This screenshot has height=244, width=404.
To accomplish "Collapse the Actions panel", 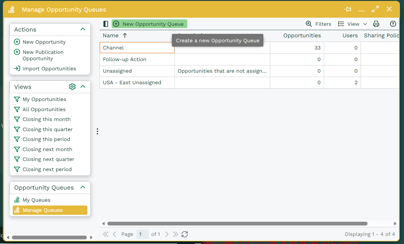I will pyautogui.click(x=83, y=29).
